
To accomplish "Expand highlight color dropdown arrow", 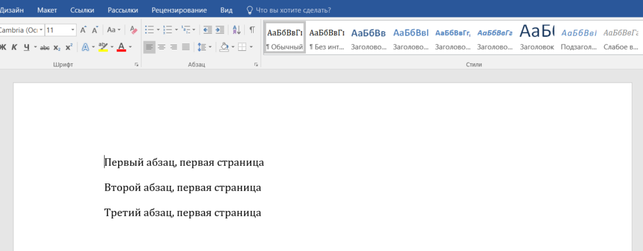I will click(112, 48).
